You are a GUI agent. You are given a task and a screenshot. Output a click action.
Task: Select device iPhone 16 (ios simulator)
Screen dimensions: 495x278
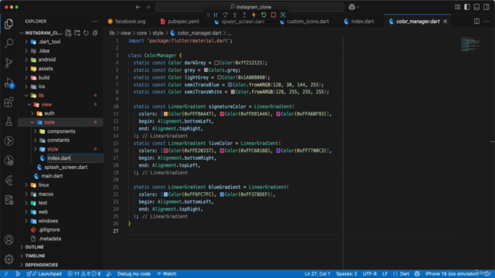451,274
